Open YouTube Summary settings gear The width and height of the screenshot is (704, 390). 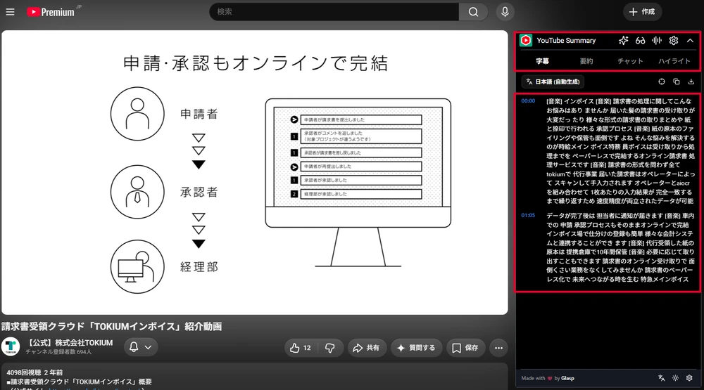(x=674, y=40)
